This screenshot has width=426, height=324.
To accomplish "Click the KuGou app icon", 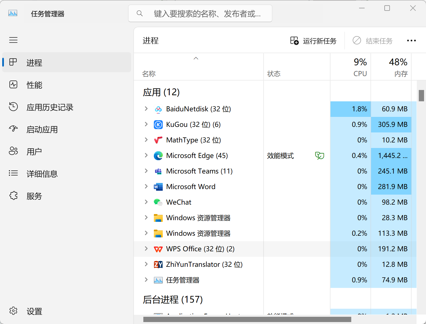I will click(158, 125).
